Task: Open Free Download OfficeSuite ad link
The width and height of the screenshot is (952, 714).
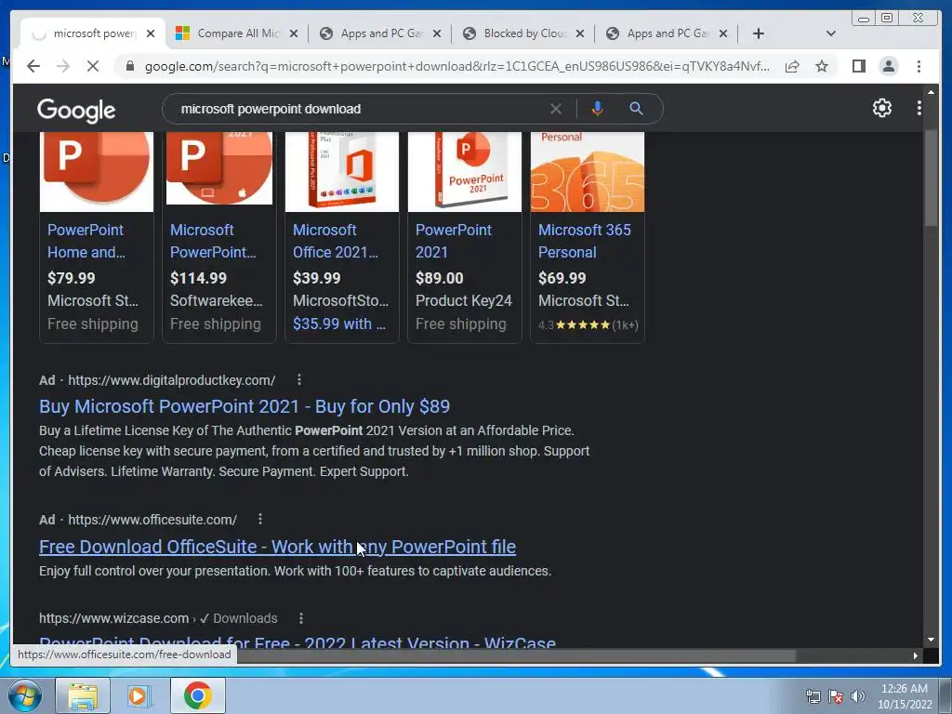Action: click(x=277, y=547)
